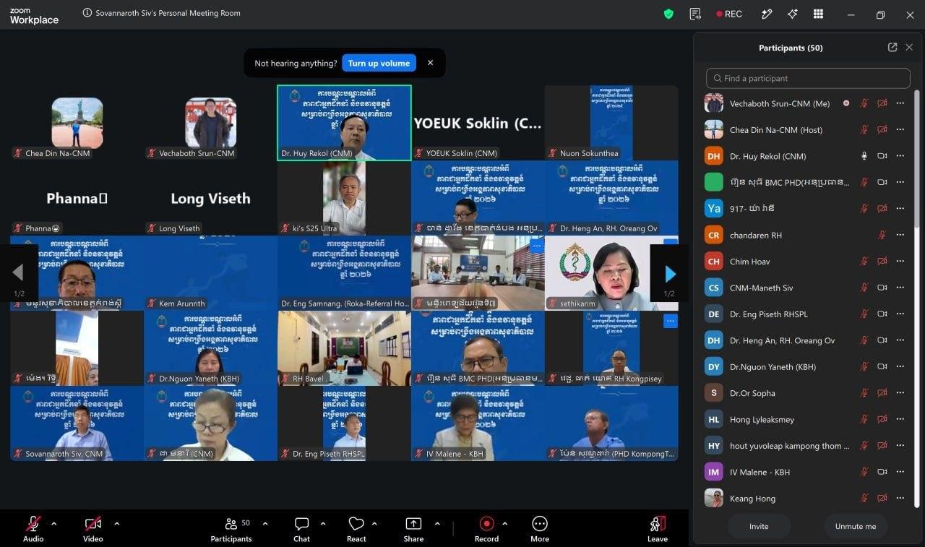
Task: Toggle the Record button
Action: click(x=486, y=529)
